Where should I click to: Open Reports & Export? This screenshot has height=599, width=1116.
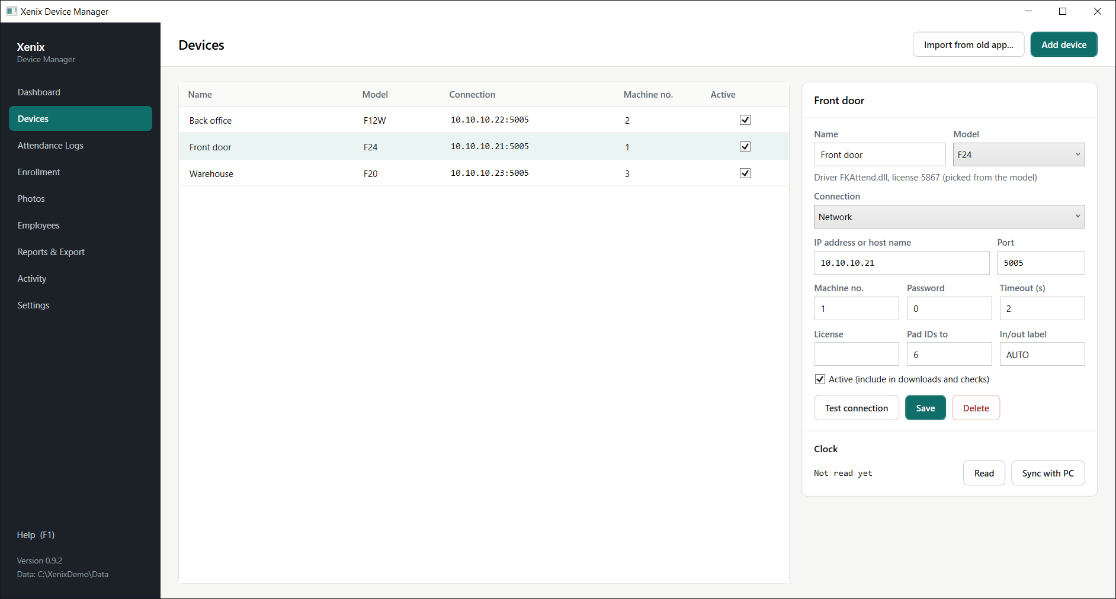point(81,252)
